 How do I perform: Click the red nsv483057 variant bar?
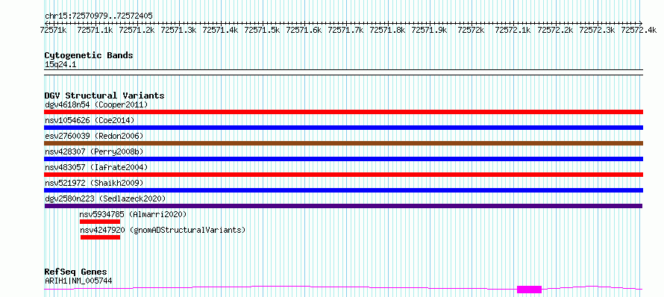click(344, 175)
